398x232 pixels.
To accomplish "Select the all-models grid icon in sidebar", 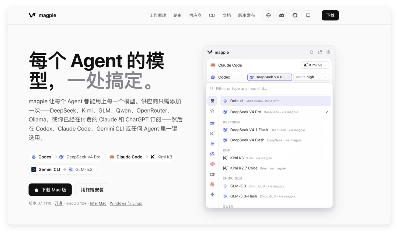I will coord(212,101).
